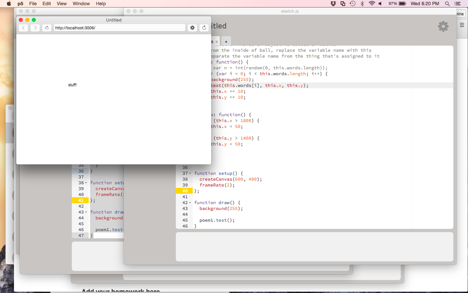
Task: Open Spotlight search in the menu bar
Action: (x=447, y=4)
